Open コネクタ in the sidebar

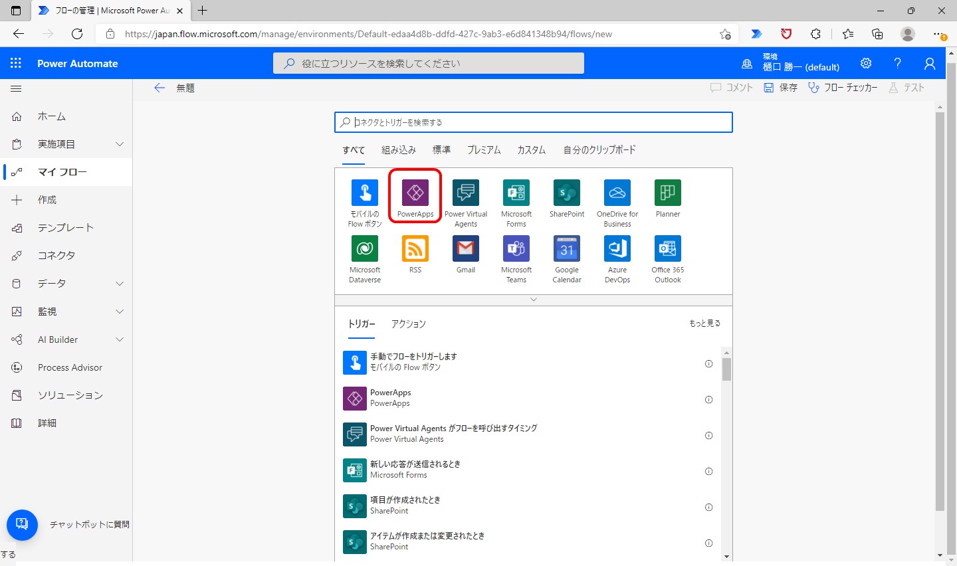point(66,256)
